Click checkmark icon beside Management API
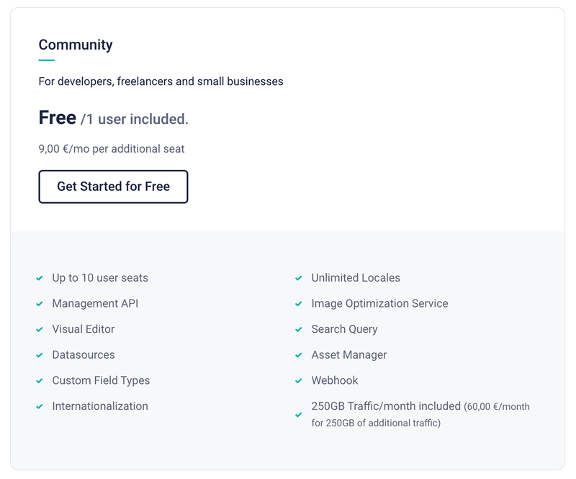 coord(40,304)
